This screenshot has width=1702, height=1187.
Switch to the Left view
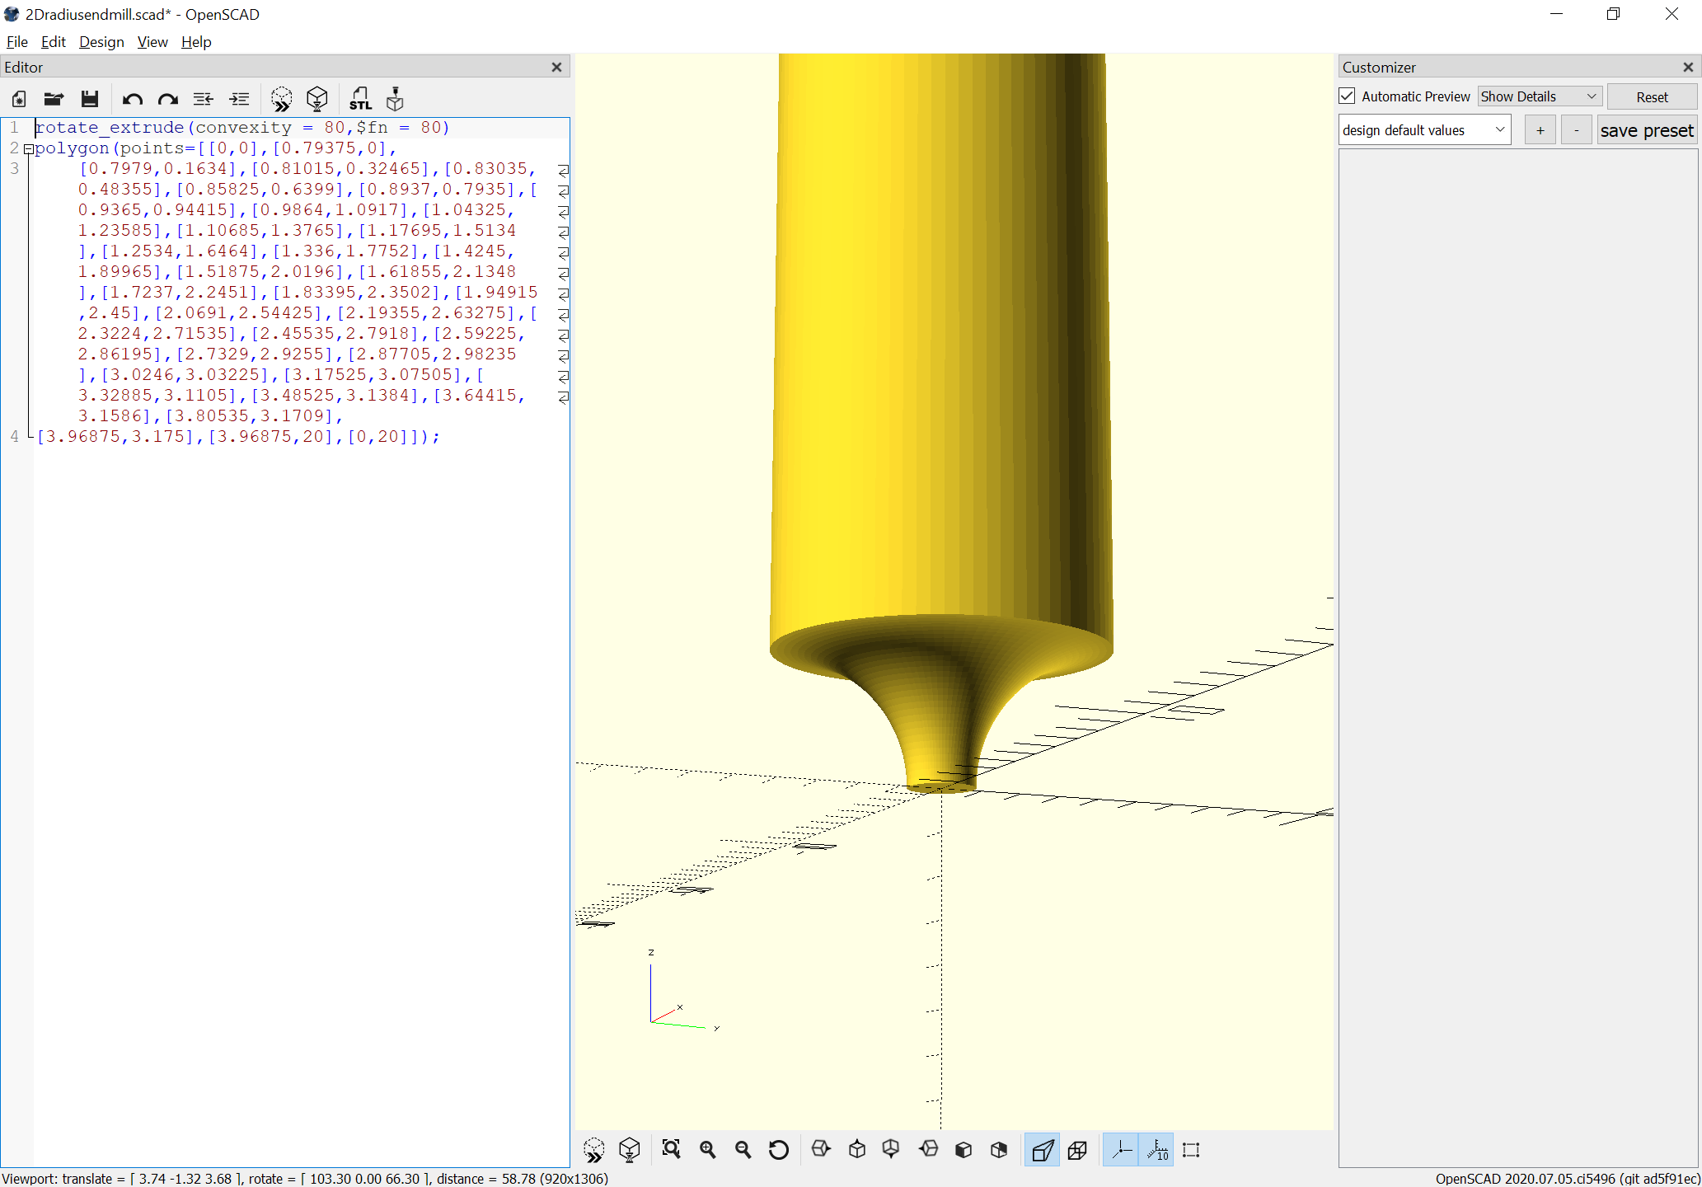(928, 1150)
